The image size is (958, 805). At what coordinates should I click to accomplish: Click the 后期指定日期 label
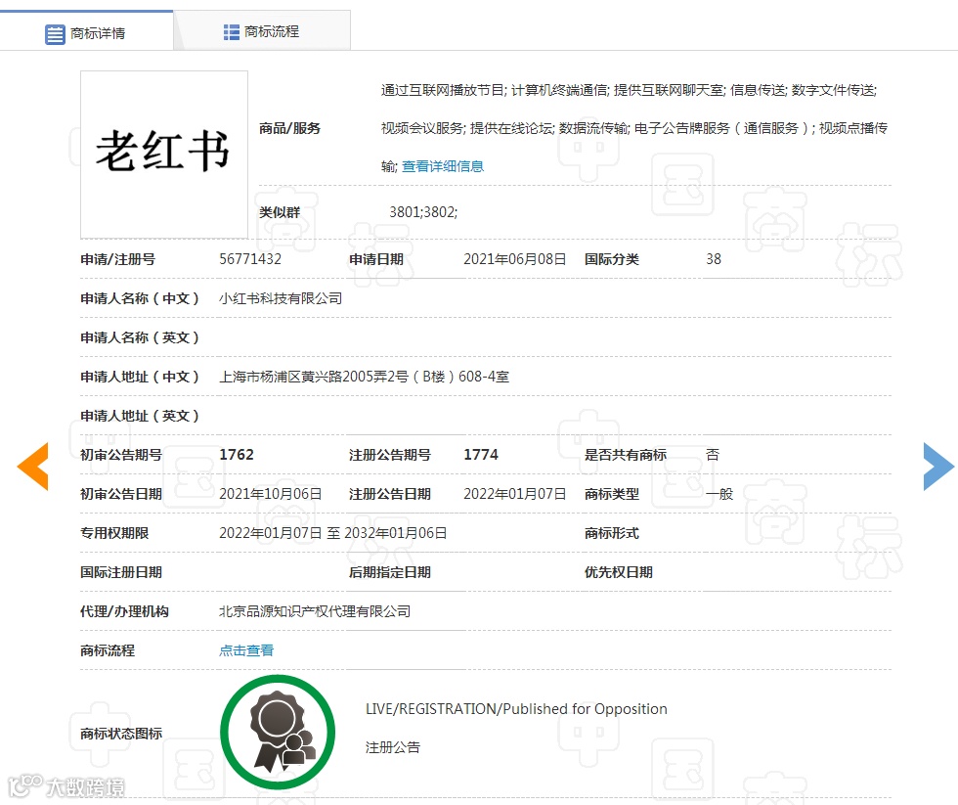pyautogui.click(x=390, y=572)
